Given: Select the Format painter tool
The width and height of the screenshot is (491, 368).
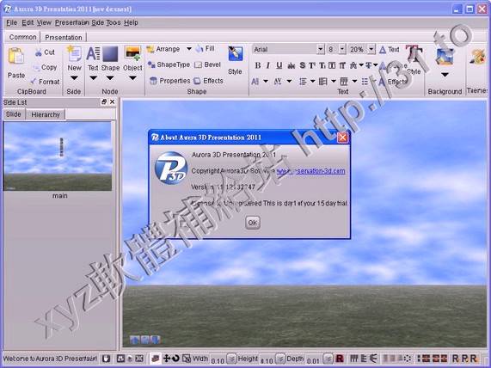Looking at the screenshot, I should pyautogui.click(x=45, y=82).
